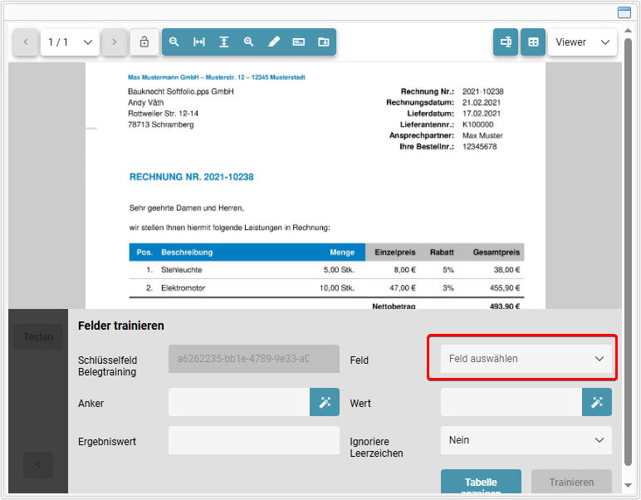Fit document to height
Screen dimensions: 641x500
tap(224, 42)
